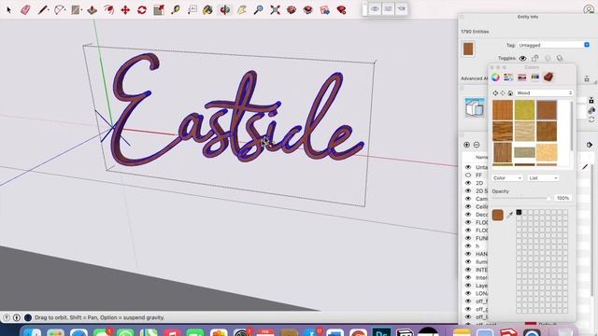Remove tag with the minus button

477,145
